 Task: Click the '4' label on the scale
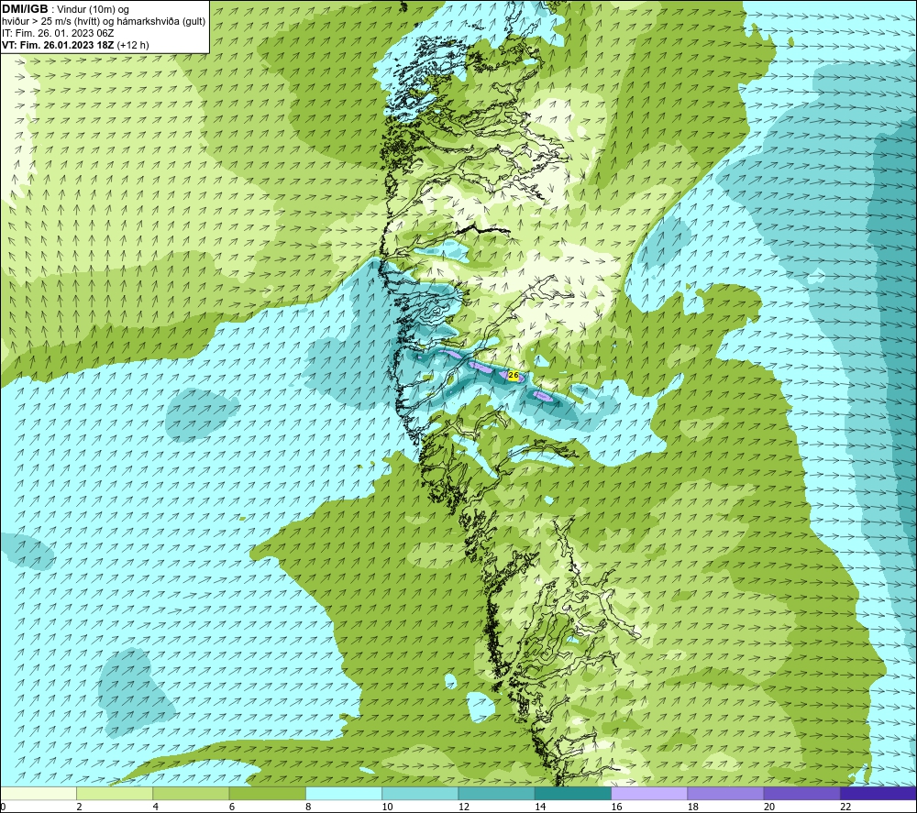point(156,807)
